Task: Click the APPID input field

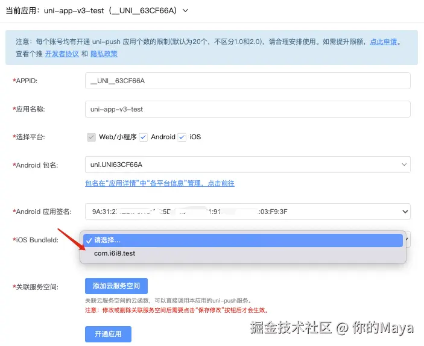Action: (x=248, y=81)
